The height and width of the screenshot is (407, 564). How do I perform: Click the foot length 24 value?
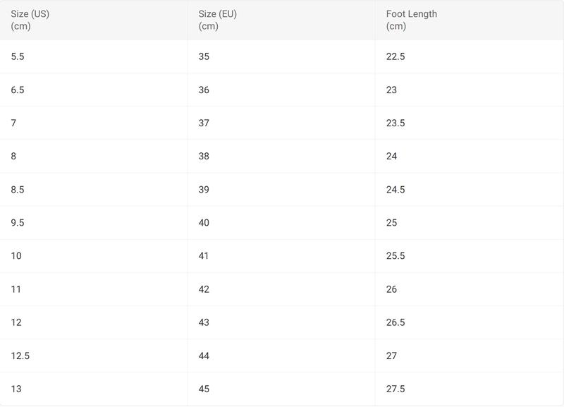pos(391,156)
